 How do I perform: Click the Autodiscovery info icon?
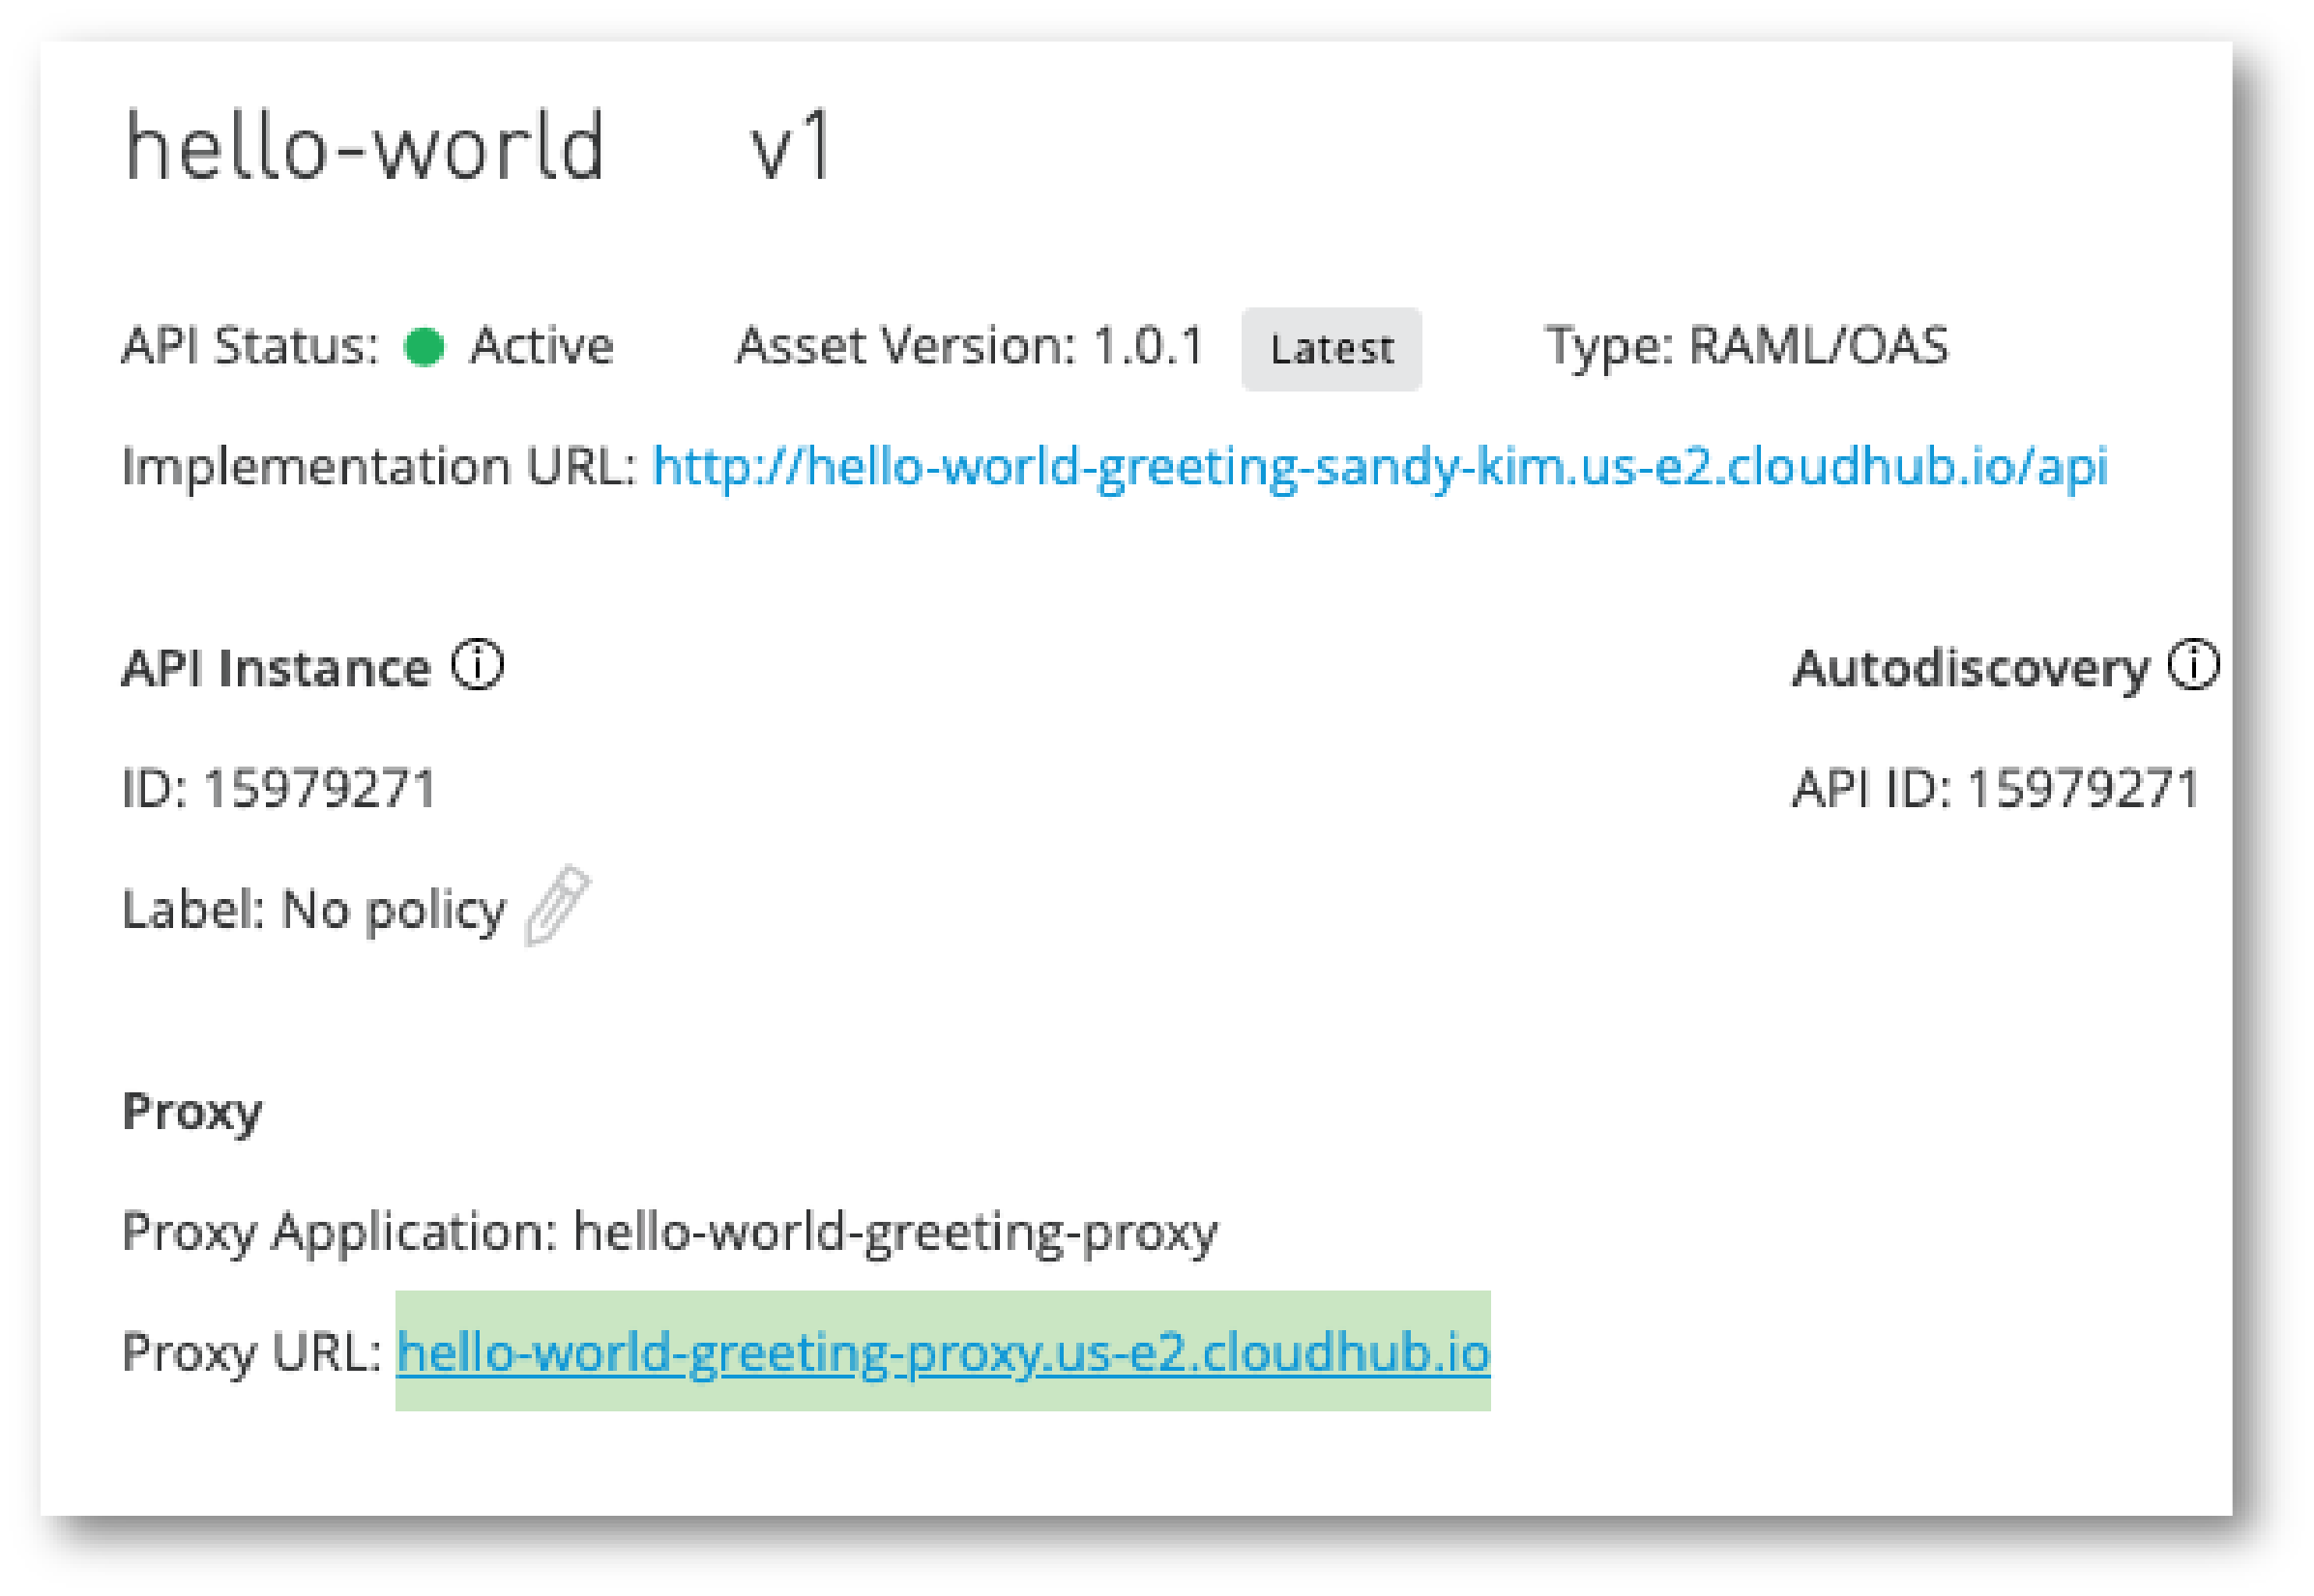pos(2193,666)
